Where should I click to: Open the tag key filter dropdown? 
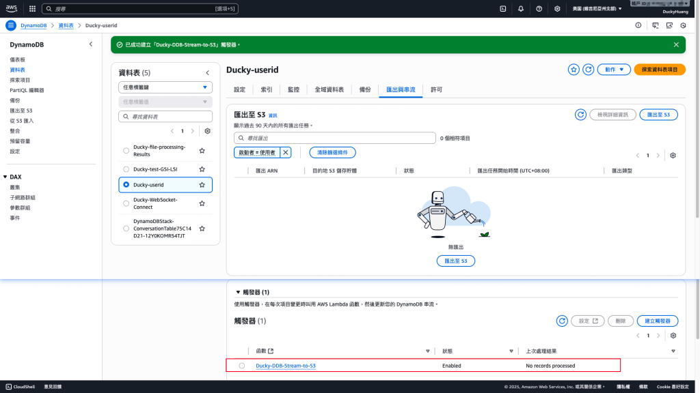[165, 87]
